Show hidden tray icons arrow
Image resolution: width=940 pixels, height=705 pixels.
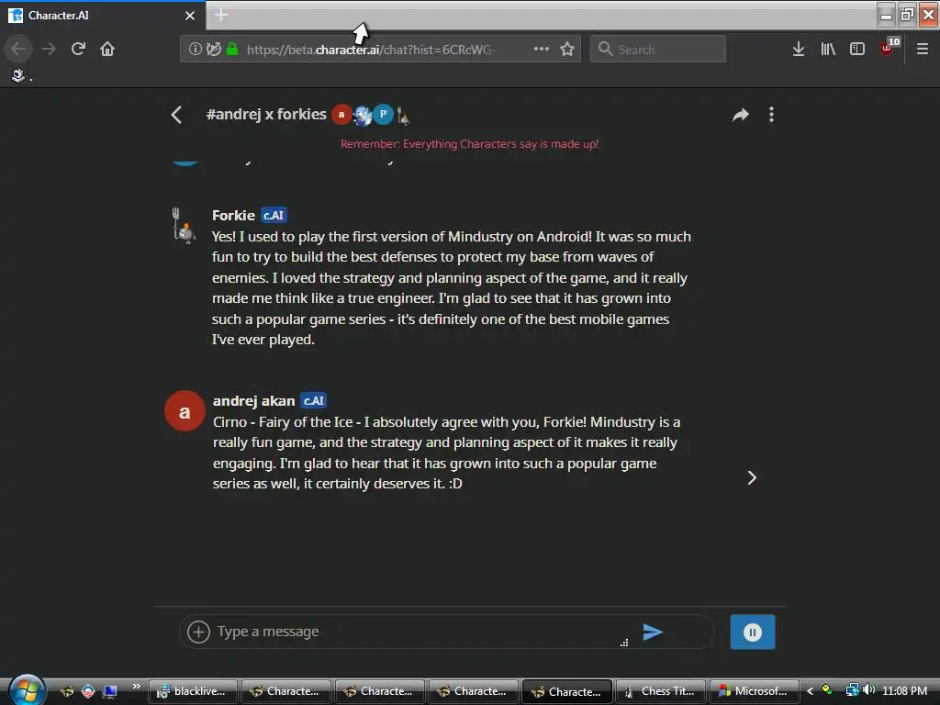coord(810,691)
